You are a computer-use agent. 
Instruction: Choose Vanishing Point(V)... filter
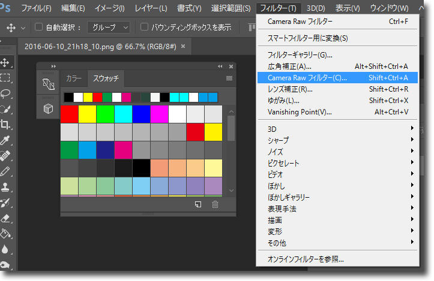tap(337, 112)
